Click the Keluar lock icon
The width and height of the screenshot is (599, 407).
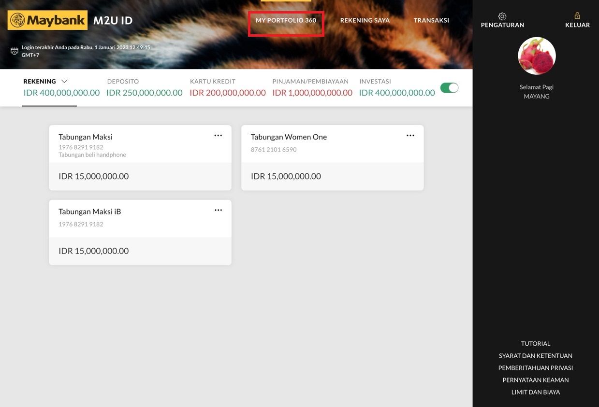tap(577, 15)
